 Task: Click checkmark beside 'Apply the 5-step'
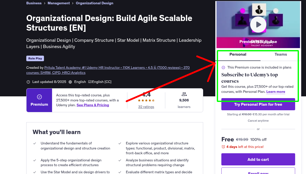[35, 160]
